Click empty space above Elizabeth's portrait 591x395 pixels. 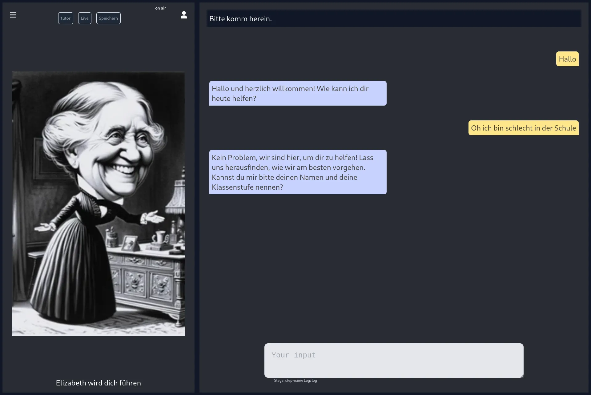[98, 49]
